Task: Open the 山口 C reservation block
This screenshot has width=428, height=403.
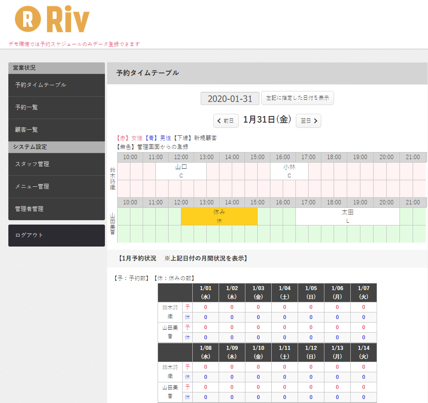Action: click(x=181, y=171)
